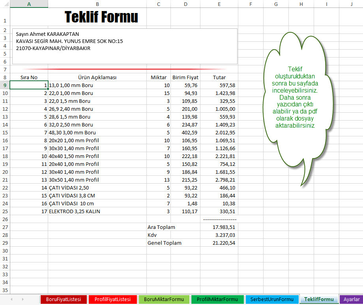Image resolution: width=363 pixels, height=305 pixels.
Task: Click the unit price 59,76 cell
Action: click(x=185, y=85)
